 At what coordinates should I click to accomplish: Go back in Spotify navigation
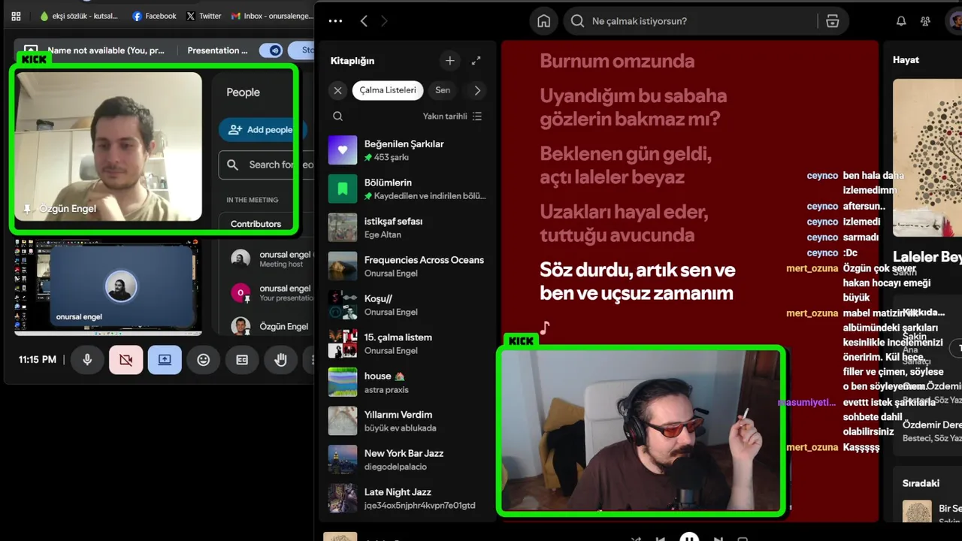click(364, 21)
